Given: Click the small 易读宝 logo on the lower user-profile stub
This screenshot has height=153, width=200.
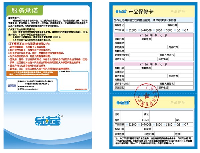Looking at the screenshot, I should click(123, 103).
